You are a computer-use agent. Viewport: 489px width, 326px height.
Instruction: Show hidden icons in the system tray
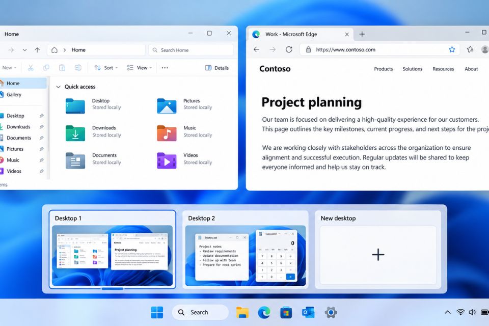[447, 312]
